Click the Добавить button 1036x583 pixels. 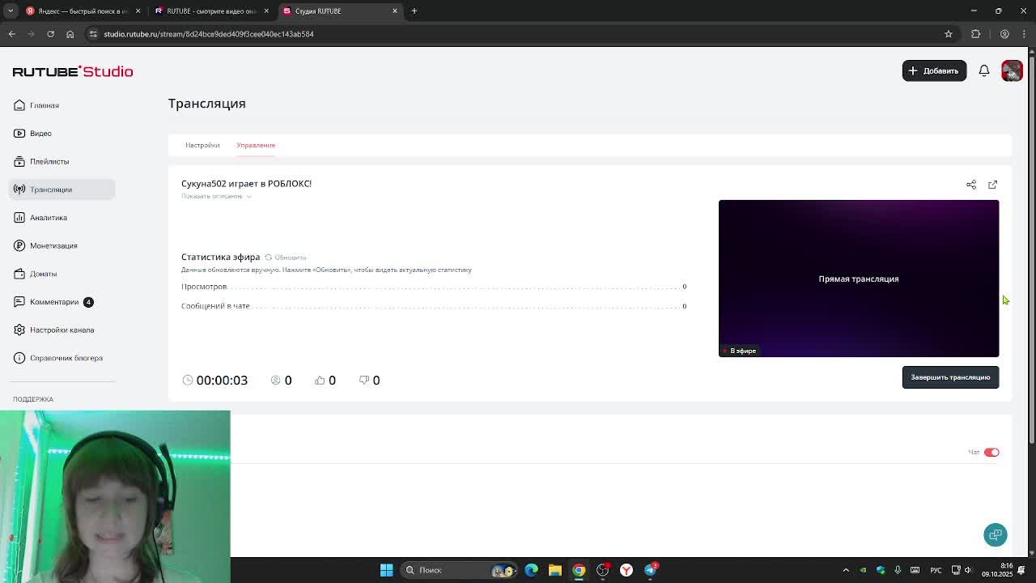tap(934, 70)
